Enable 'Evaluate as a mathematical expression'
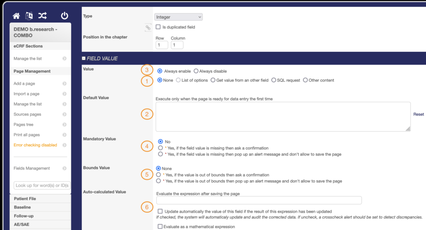 [x=160, y=227]
